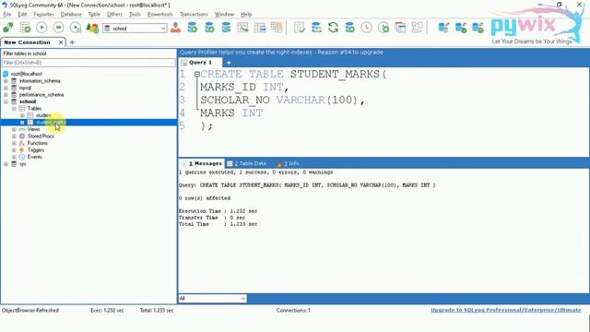Open a New Query Editor from toolbar
This screenshot has height=332, width=590.
coord(25,28)
